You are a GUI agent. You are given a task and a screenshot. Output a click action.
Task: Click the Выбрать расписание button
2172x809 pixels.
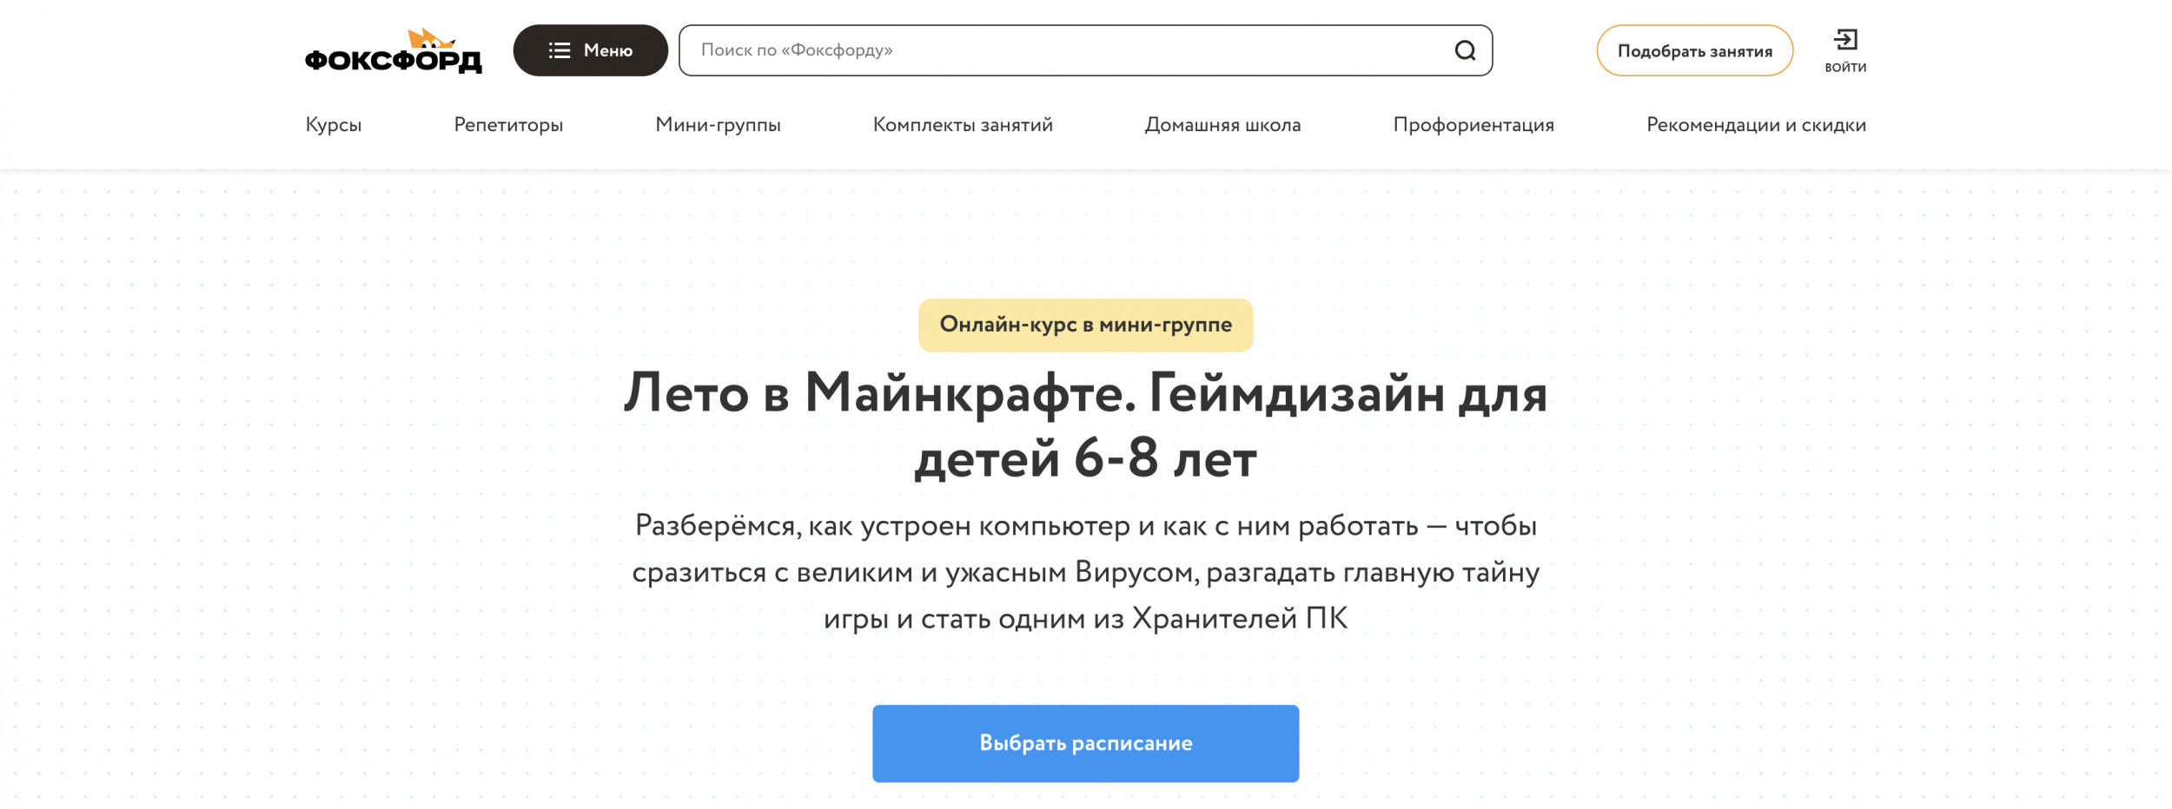(1085, 743)
